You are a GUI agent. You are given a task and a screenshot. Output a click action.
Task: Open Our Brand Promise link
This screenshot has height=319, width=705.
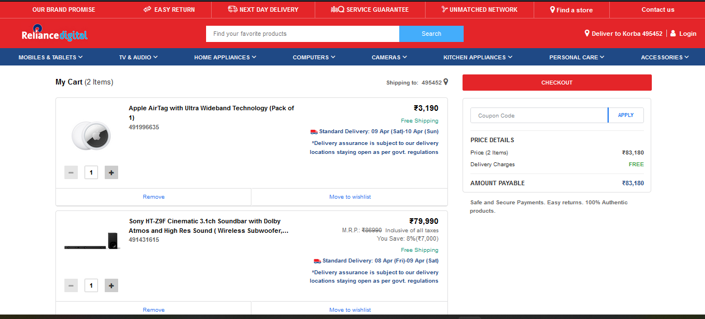pos(64,10)
